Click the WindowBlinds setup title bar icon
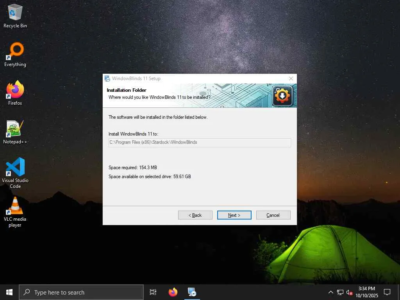 107,79
